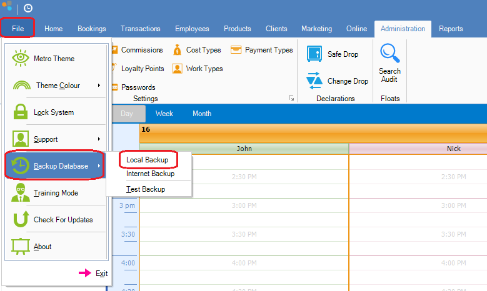Open Training Mode from File menu
Viewport: 487px width, 291px height.
click(x=56, y=193)
